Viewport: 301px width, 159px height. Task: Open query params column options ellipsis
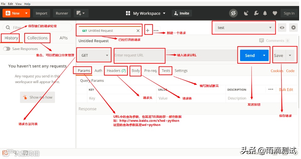(x=271, y=89)
